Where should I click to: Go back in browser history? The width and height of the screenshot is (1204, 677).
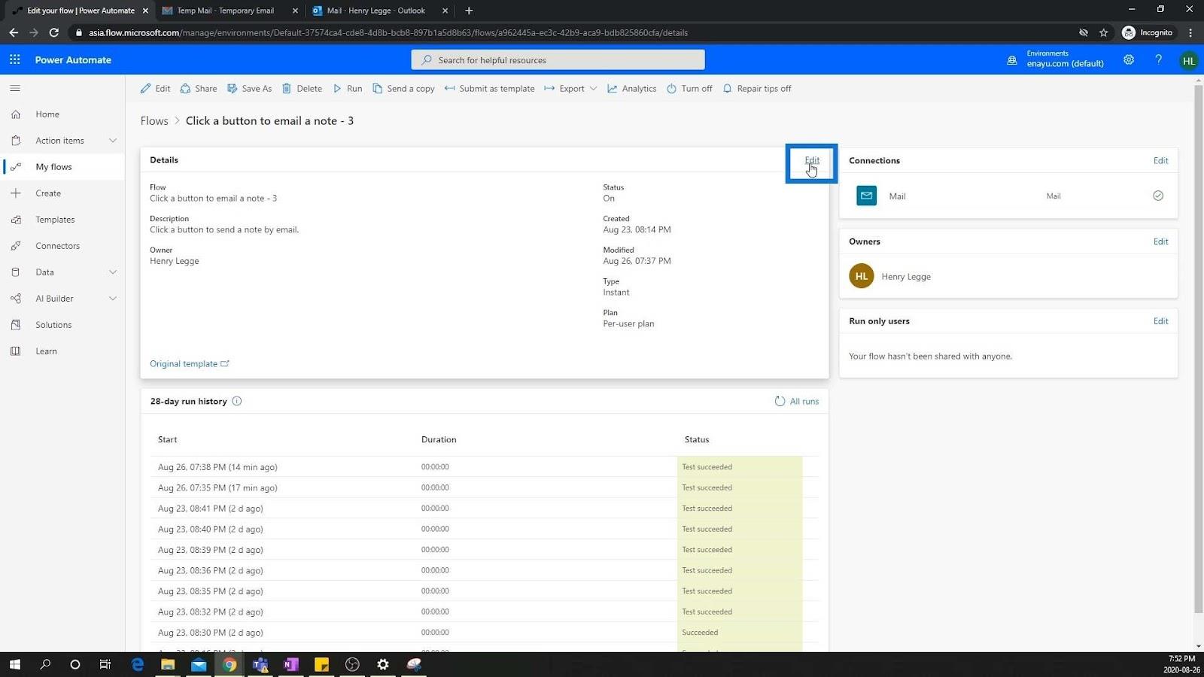(14, 32)
